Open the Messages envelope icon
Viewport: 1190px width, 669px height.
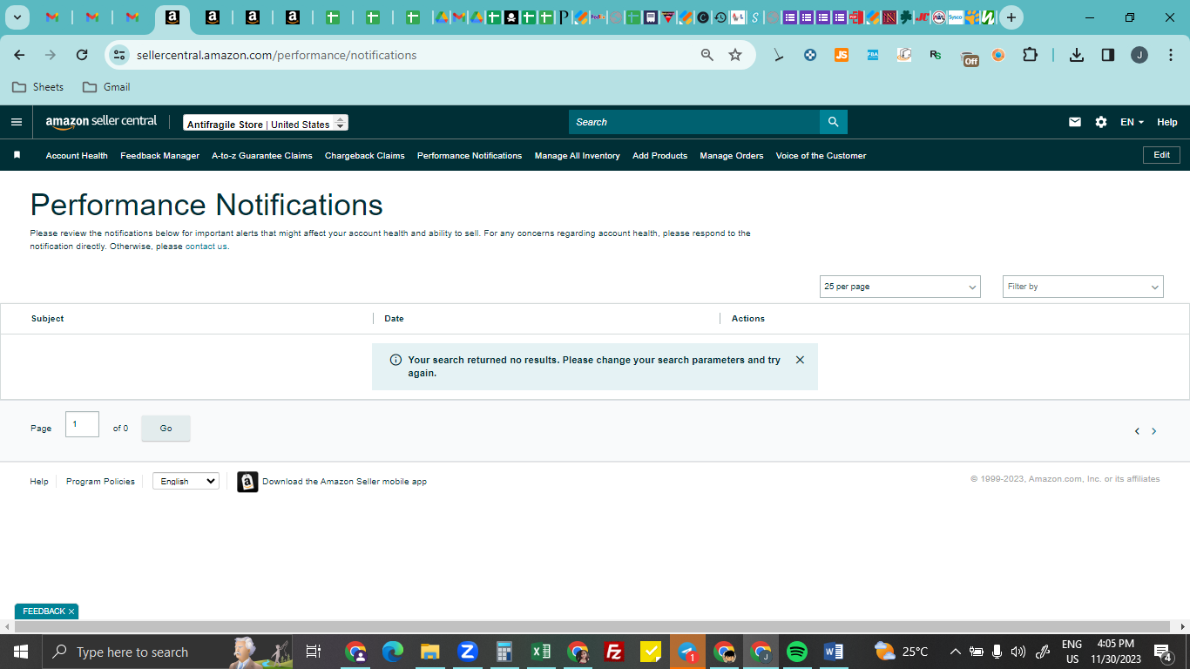[x=1075, y=122]
